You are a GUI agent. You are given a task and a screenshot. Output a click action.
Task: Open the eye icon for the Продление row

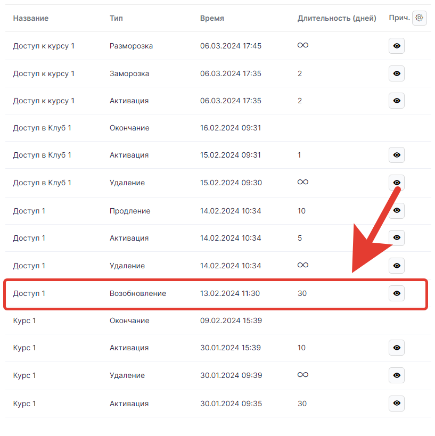[396, 211]
